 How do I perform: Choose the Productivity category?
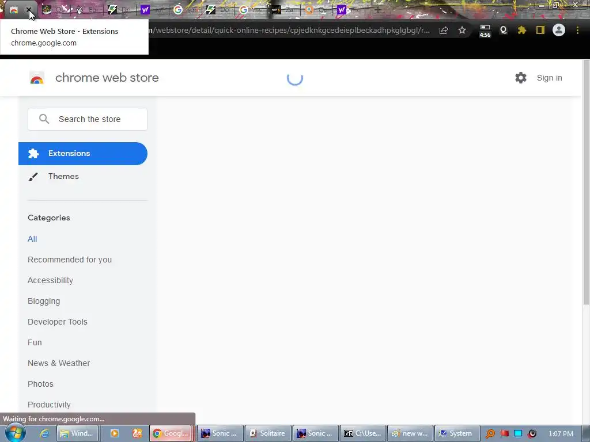[50, 405]
